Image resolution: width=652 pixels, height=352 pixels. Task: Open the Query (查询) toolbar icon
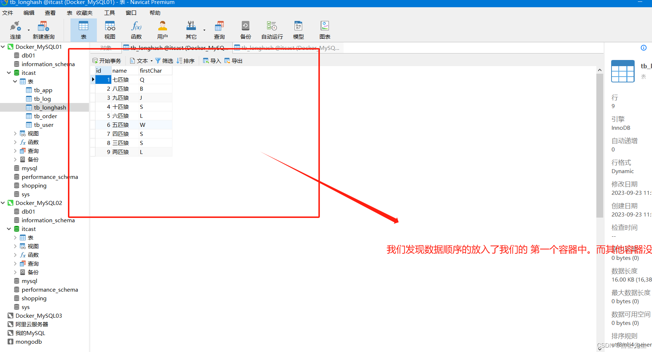click(x=219, y=30)
